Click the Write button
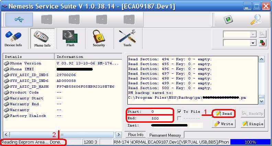The image size is (272, 146). [224, 124]
